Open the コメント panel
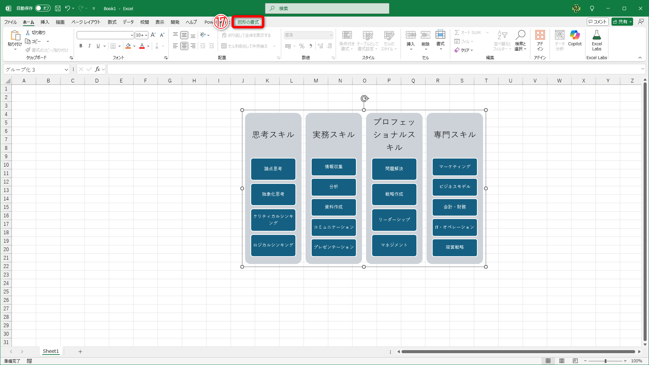Screen dimensions: 649x365 click(597, 21)
